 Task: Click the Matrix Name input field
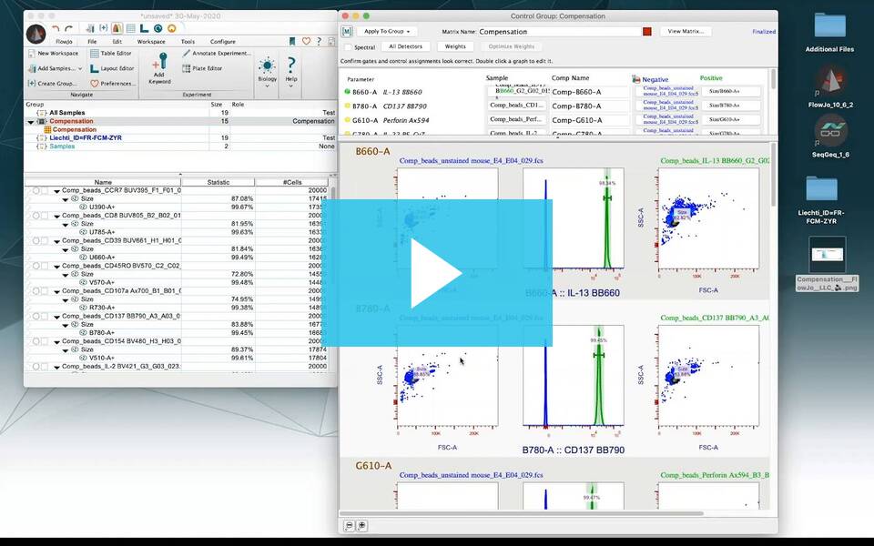[560, 32]
